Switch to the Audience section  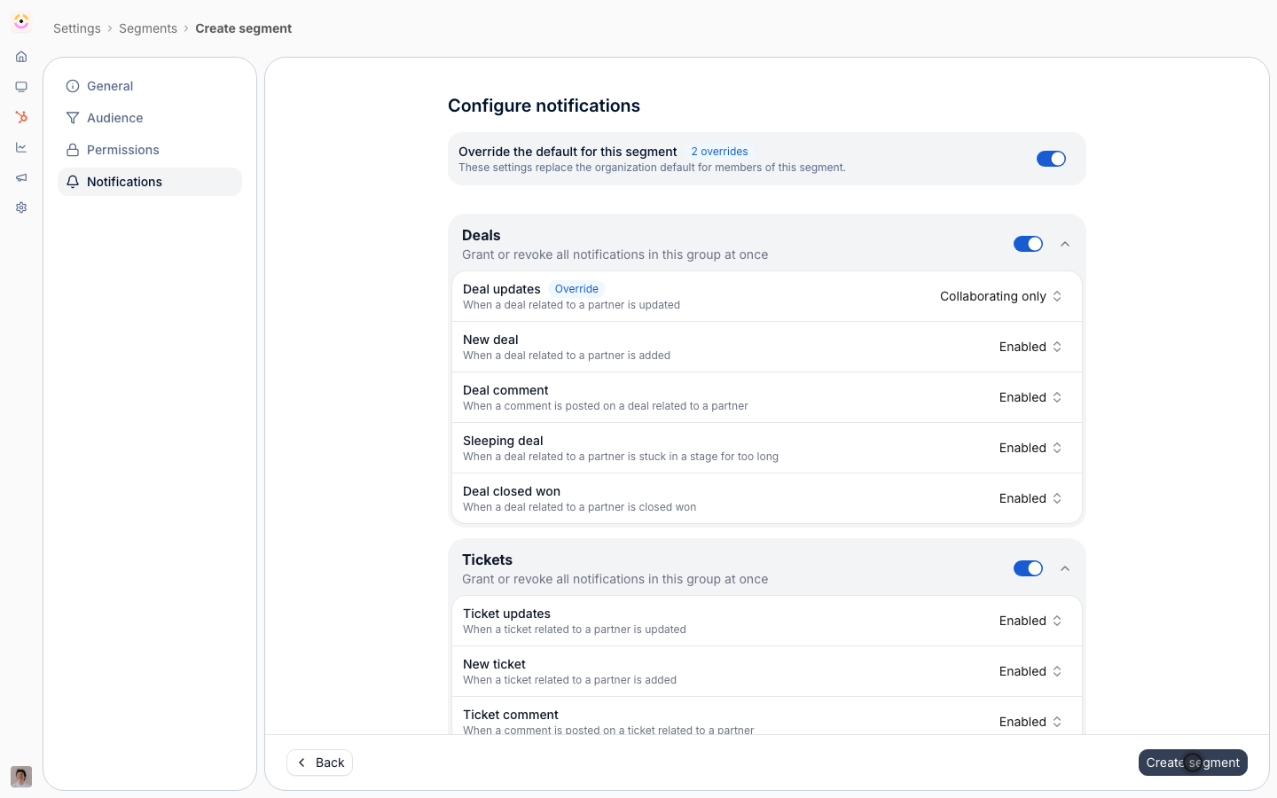(x=150, y=118)
